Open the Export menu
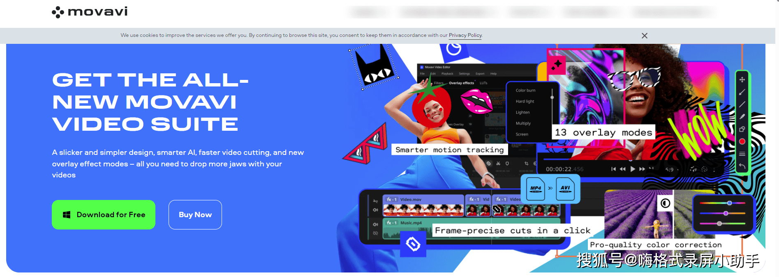This screenshot has width=779, height=277. point(480,74)
